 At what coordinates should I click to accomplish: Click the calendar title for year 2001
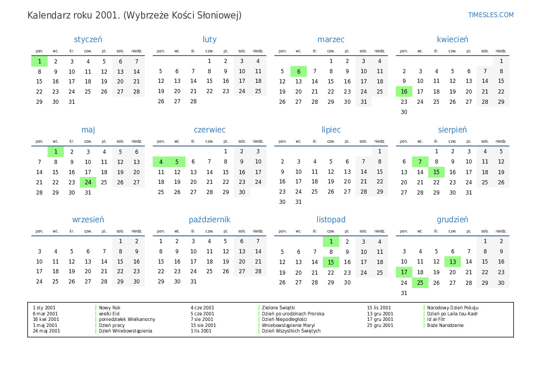pyautogui.click(x=134, y=15)
